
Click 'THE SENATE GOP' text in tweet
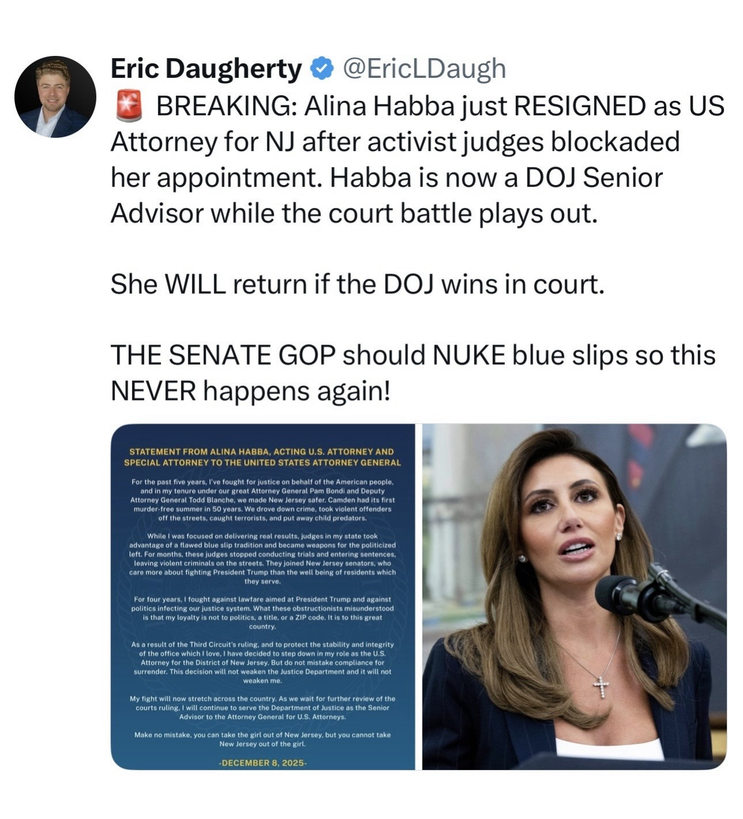223,355
